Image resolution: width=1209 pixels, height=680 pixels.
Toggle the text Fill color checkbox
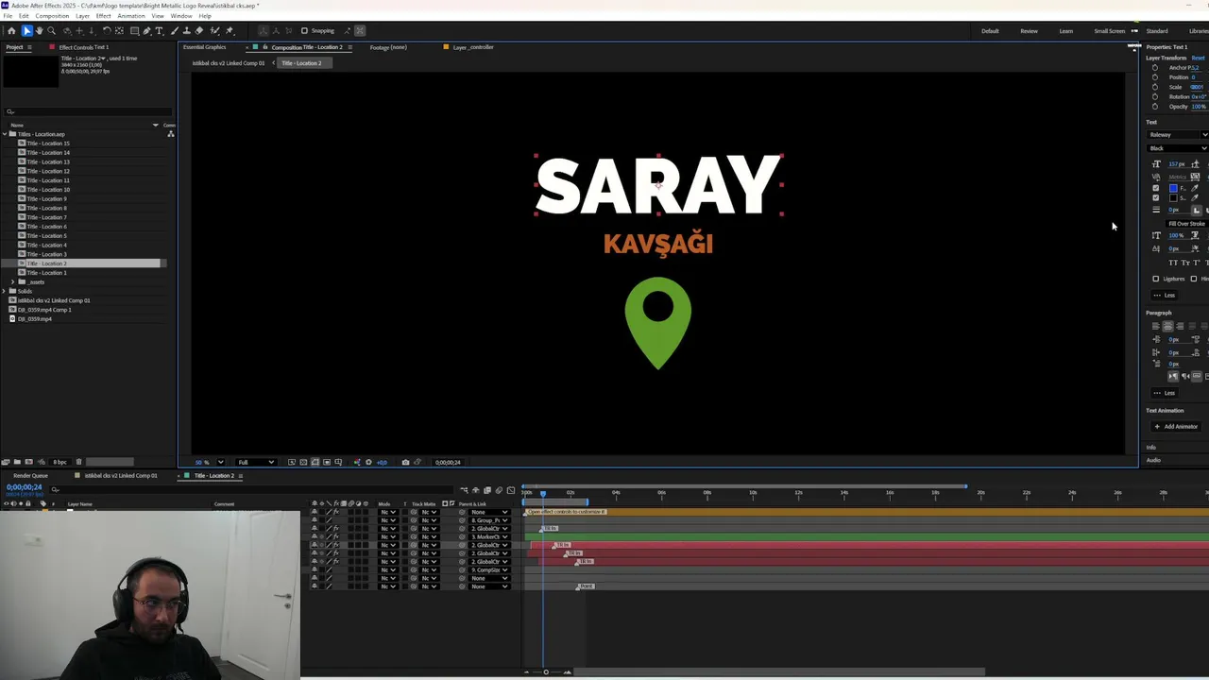(1156, 188)
